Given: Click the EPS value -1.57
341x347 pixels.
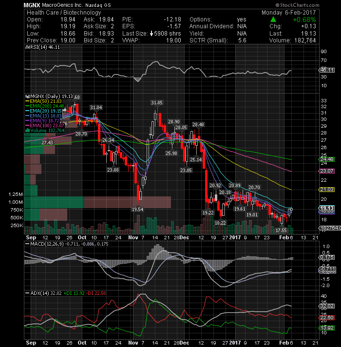Looking at the screenshot, I should tap(174, 26).
